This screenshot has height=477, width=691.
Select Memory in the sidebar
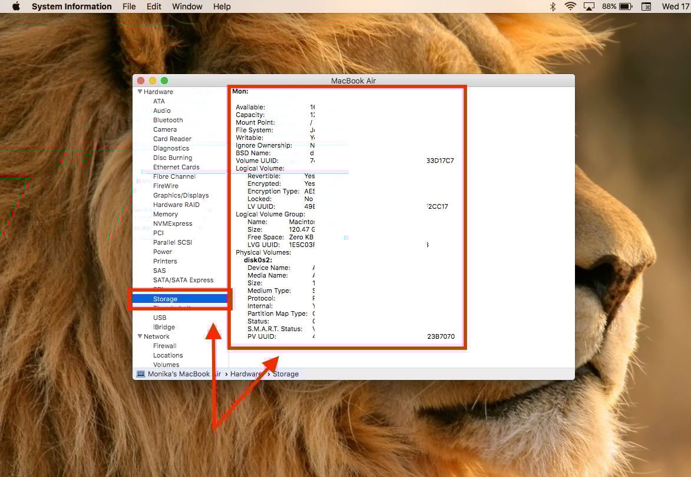166,214
